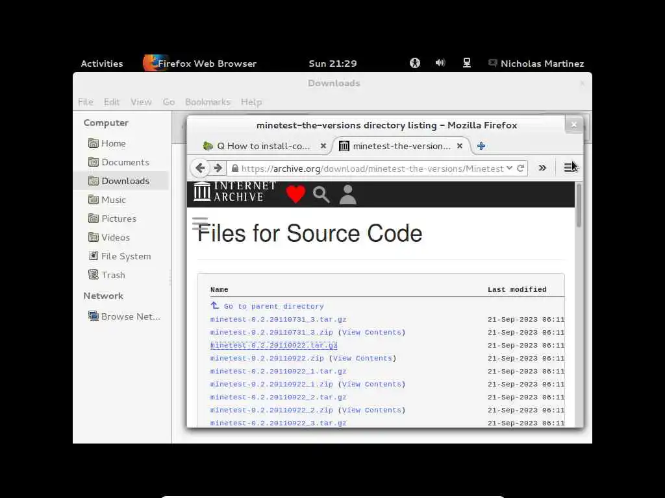Download minetest-0.2.20110922_1.zip
The height and width of the screenshot is (498, 665).
pos(271,385)
